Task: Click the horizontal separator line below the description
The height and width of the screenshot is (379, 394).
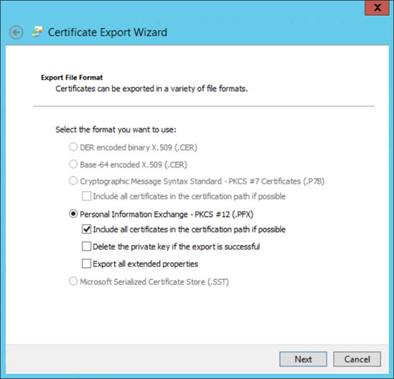Action: point(204,106)
